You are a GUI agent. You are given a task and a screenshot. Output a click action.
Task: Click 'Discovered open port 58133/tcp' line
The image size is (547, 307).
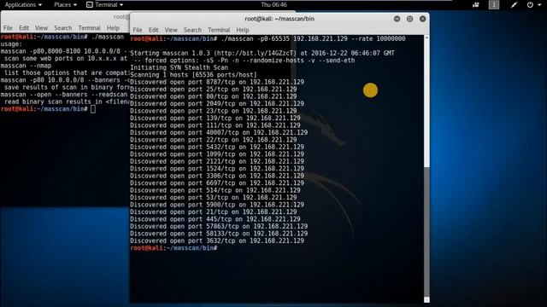click(x=219, y=234)
